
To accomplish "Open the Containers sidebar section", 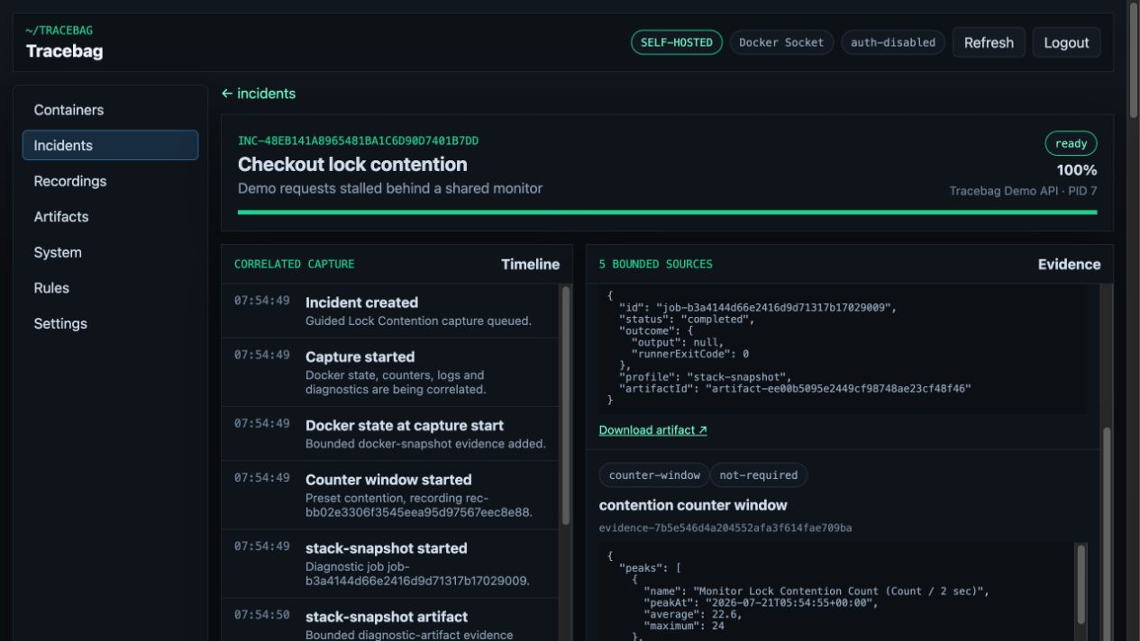I will (110, 110).
